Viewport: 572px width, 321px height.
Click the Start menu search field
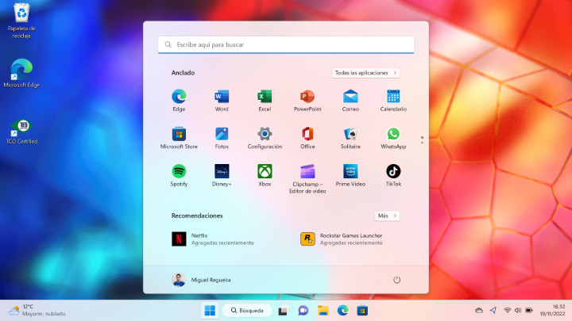286,44
